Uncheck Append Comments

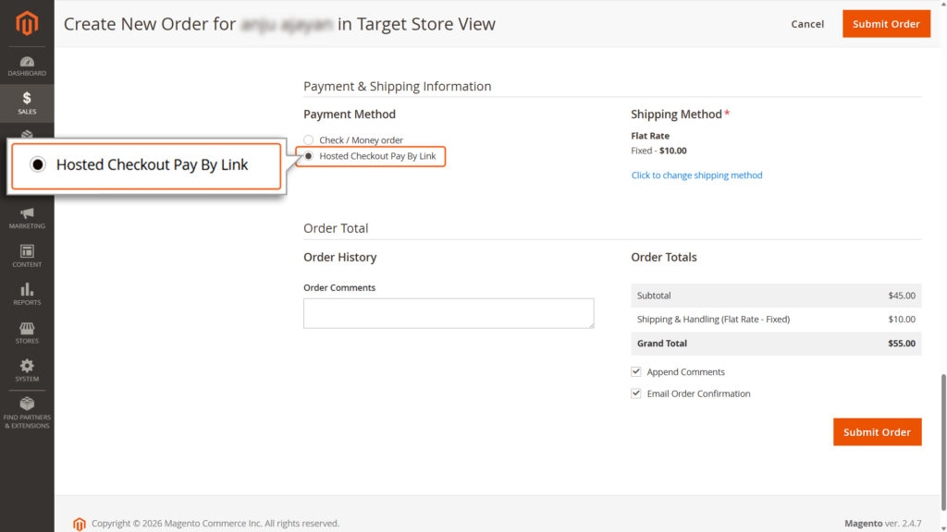636,370
